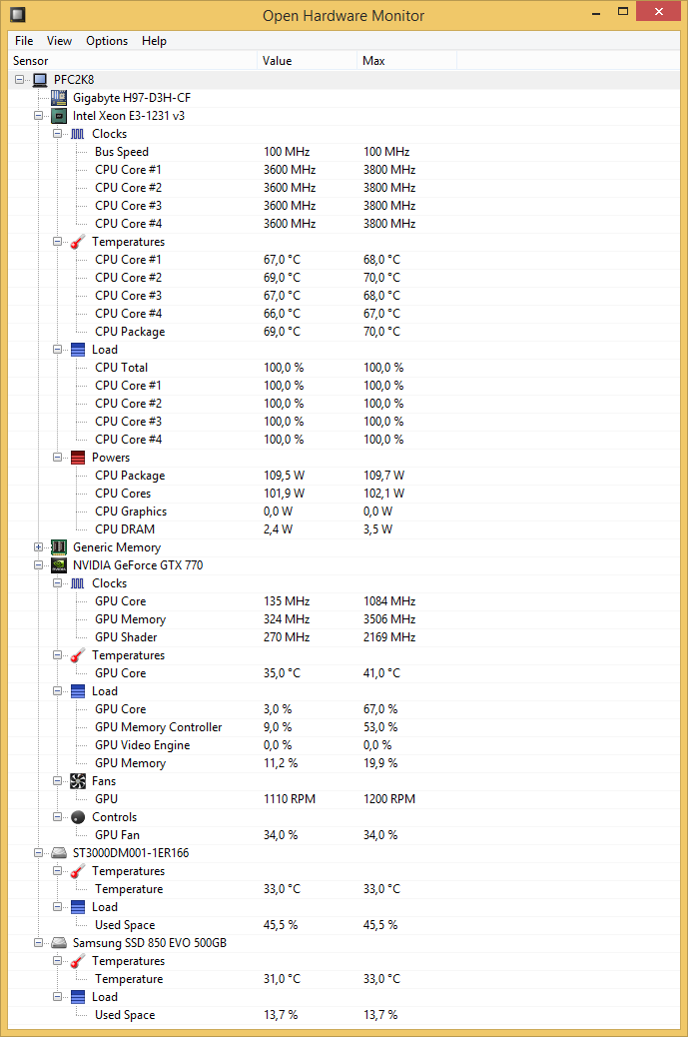Click the 101,9 W CPU Cores value
688x1037 pixels.
(285, 494)
